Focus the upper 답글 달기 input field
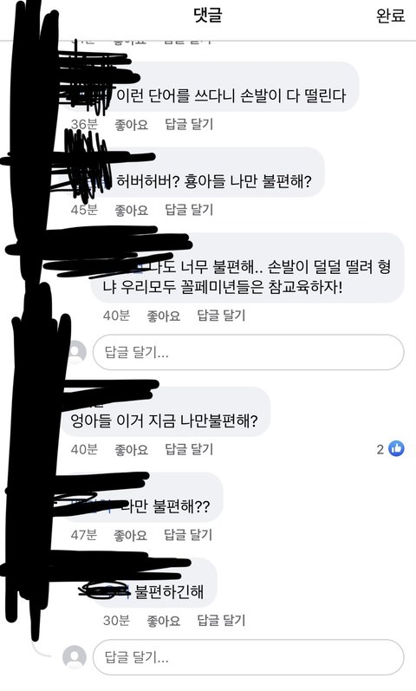Image resolution: width=416 pixels, height=691 pixels. click(x=248, y=352)
